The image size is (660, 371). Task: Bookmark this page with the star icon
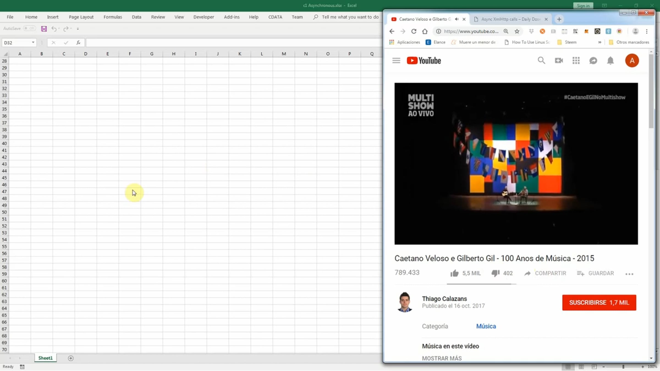[x=517, y=31]
